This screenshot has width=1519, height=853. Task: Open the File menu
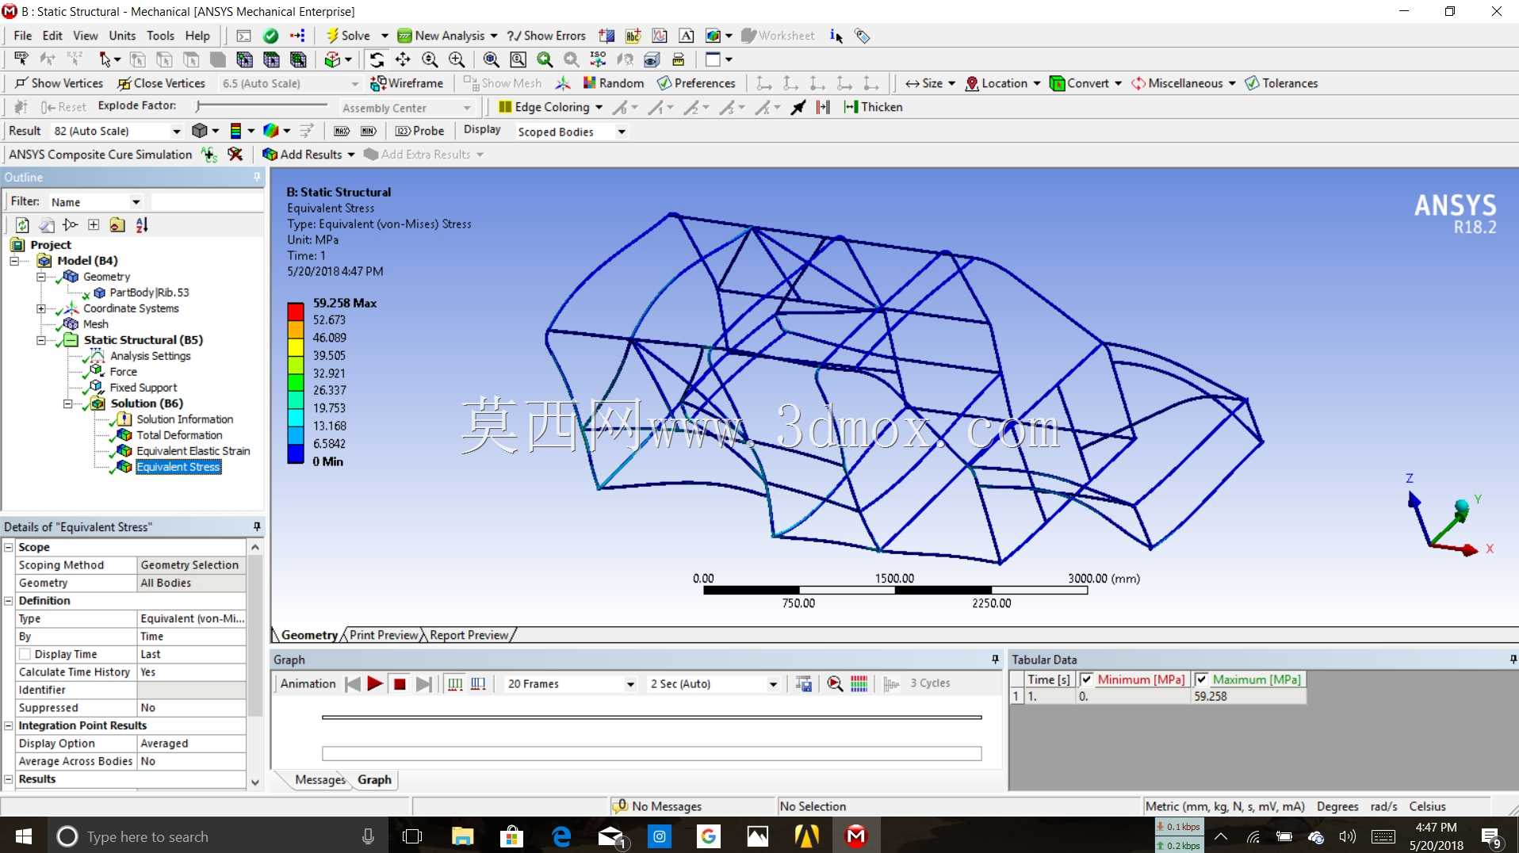pos(22,36)
